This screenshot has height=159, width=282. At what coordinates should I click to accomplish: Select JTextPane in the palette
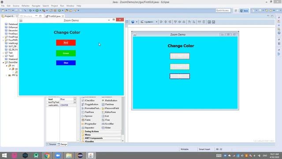tap(88, 112)
